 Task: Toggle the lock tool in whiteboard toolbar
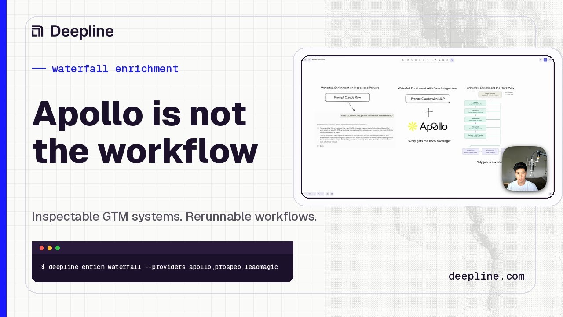point(403,60)
